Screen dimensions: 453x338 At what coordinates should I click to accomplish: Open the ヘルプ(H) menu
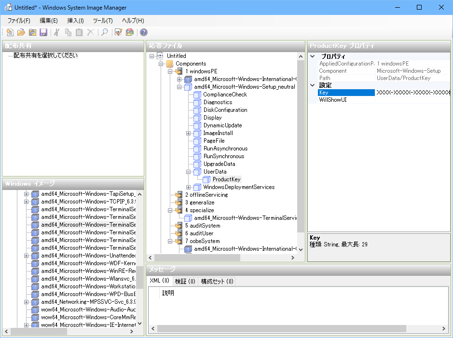click(x=133, y=21)
